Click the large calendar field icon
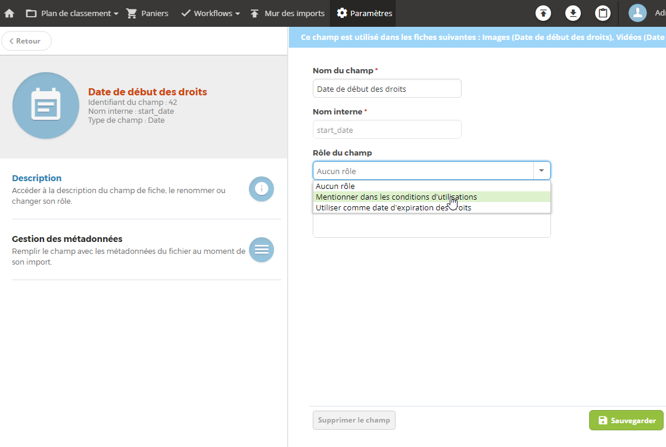666x447 pixels. point(46,105)
